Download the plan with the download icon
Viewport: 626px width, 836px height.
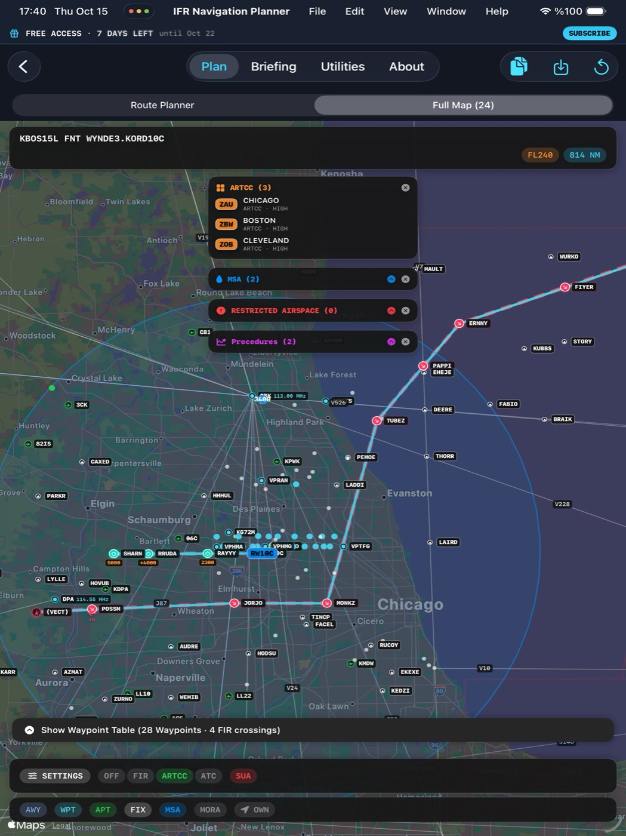click(x=561, y=67)
